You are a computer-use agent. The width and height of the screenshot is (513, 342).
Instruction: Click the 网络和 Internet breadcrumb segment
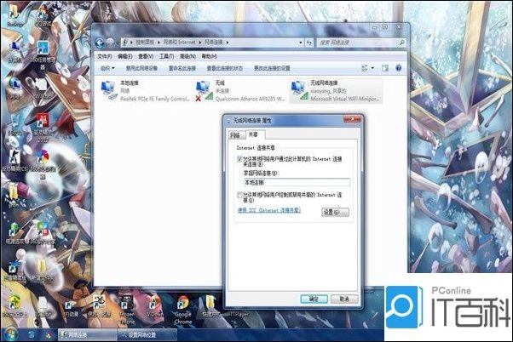click(179, 43)
